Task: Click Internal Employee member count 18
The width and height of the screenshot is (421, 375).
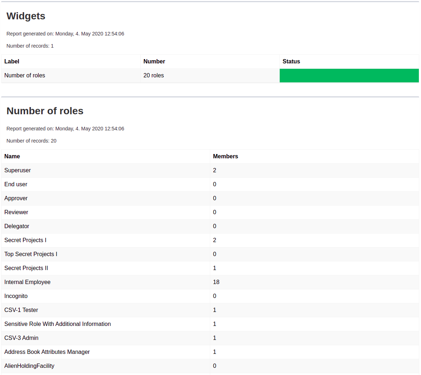Action: pos(216,282)
